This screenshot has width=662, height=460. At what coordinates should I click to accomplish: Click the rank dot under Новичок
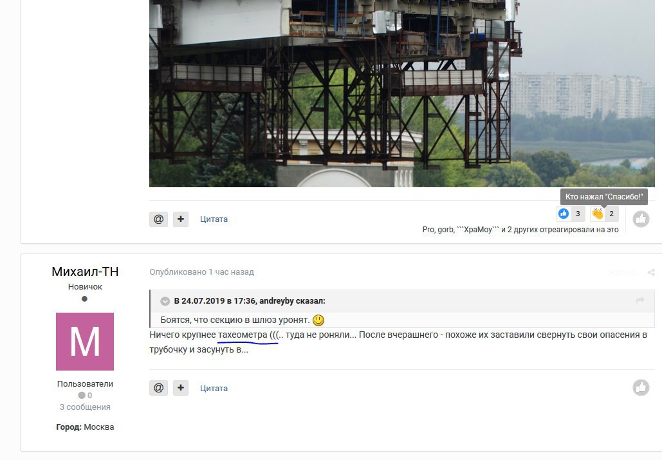point(84,299)
